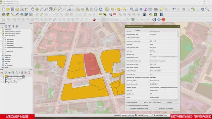Open the attribute table icon
Screen dimensions: 212x119
tap(150, 9)
